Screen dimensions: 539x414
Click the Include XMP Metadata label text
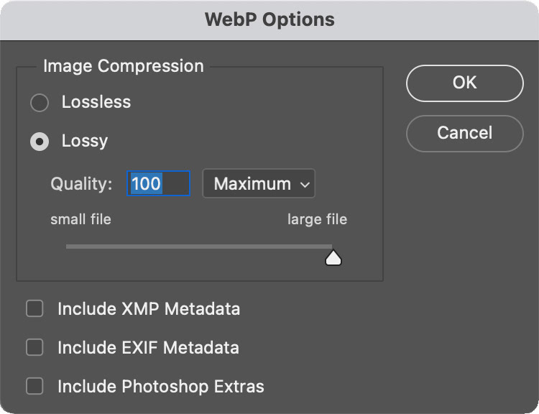click(x=149, y=309)
